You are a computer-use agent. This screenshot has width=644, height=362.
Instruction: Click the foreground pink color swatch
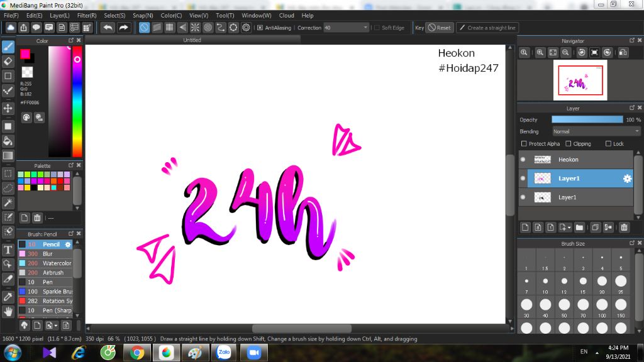25,53
